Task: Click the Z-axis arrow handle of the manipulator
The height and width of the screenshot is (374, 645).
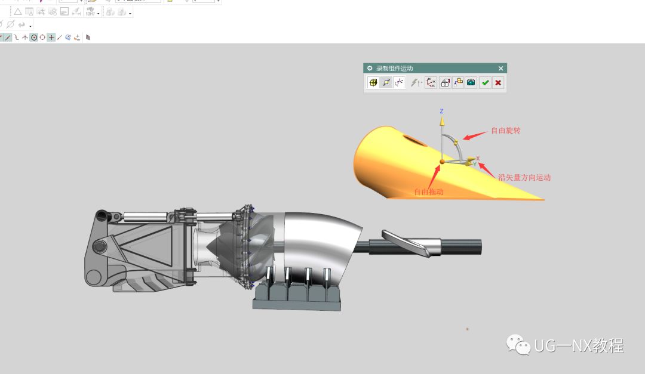Action: coord(442,121)
